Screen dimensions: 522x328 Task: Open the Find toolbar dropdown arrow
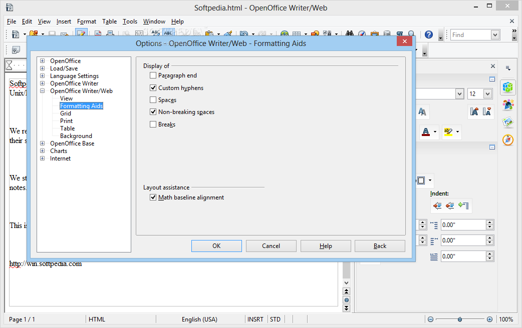[x=495, y=35]
